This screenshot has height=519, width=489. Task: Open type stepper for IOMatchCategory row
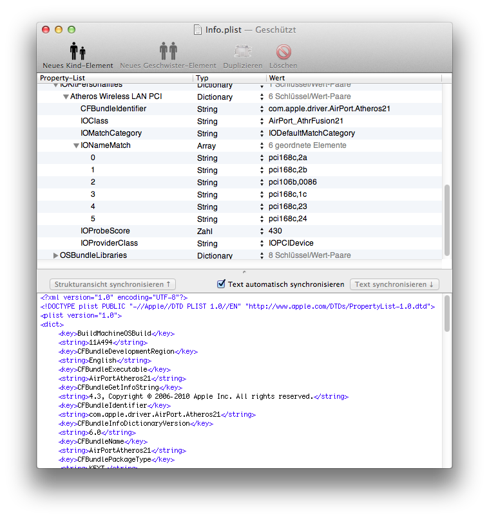(262, 133)
